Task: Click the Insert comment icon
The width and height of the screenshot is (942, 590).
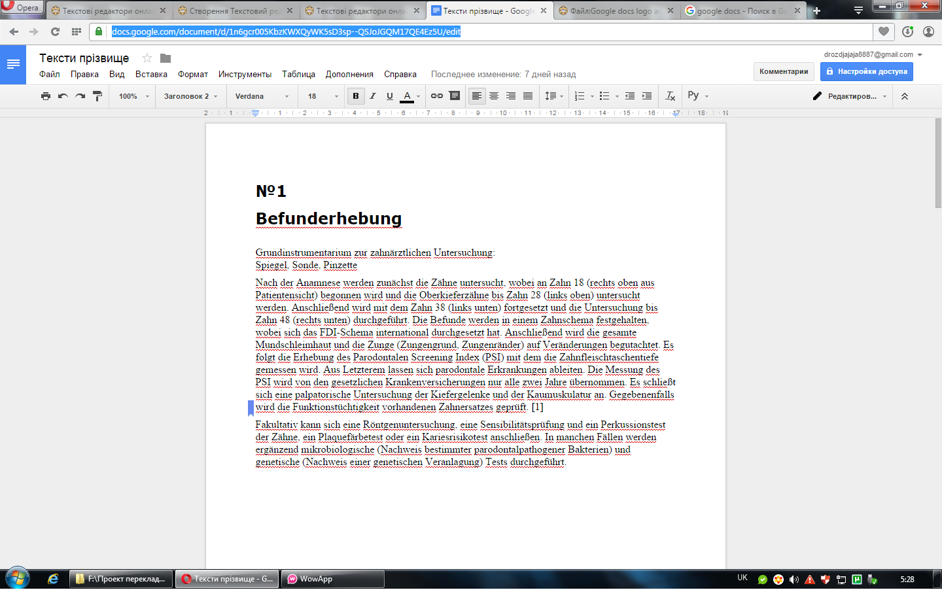Action: point(455,96)
